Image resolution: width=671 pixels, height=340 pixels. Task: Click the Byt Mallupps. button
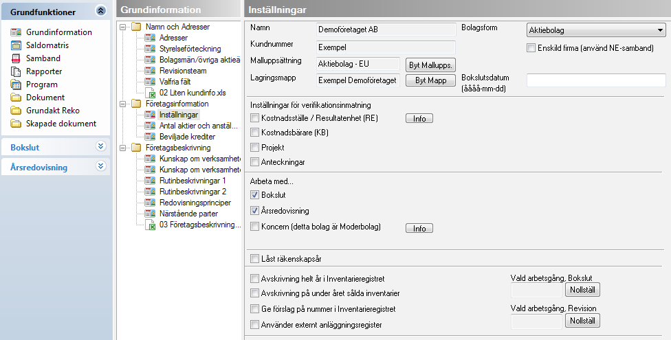click(430, 65)
